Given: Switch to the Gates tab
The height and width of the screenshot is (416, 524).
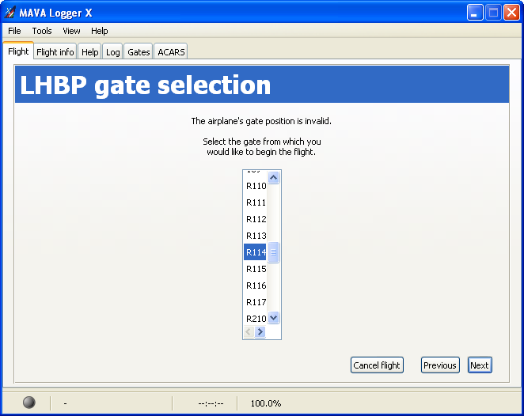Looking at the screenshot, I should click(139, 52).
